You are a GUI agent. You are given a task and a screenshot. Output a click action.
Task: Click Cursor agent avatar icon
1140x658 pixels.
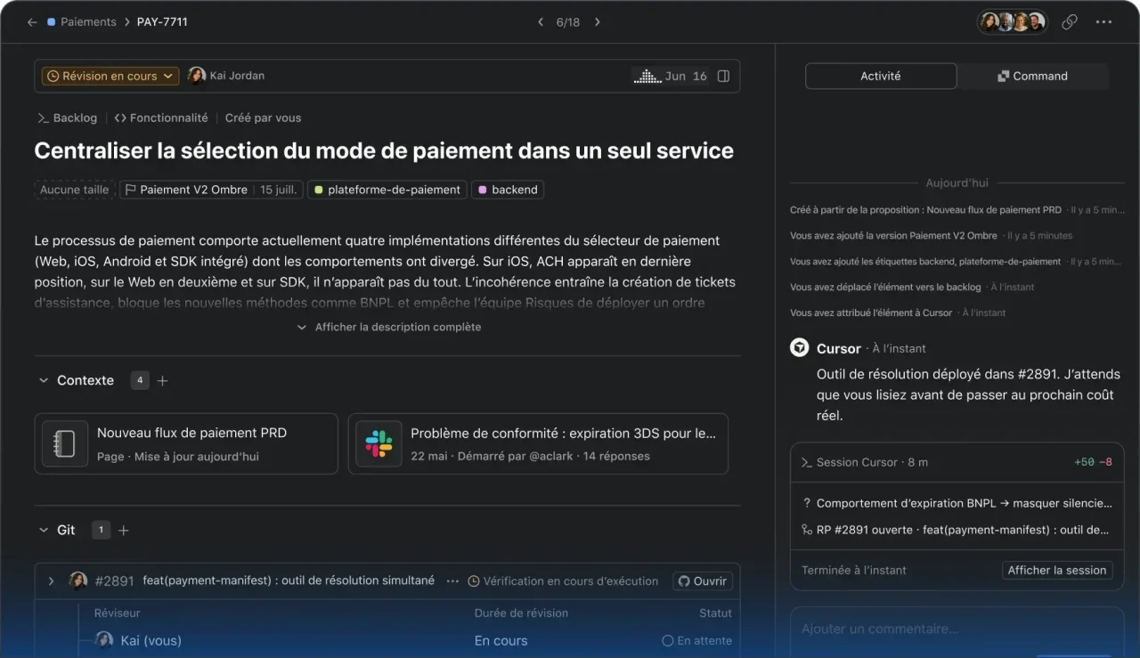[x=799, y=347]
